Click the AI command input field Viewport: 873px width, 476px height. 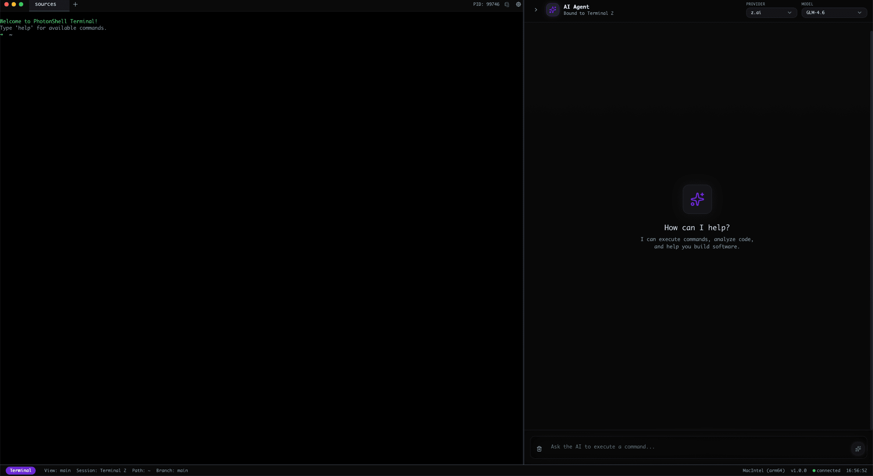pyautogui.click(x=662, y=447)
